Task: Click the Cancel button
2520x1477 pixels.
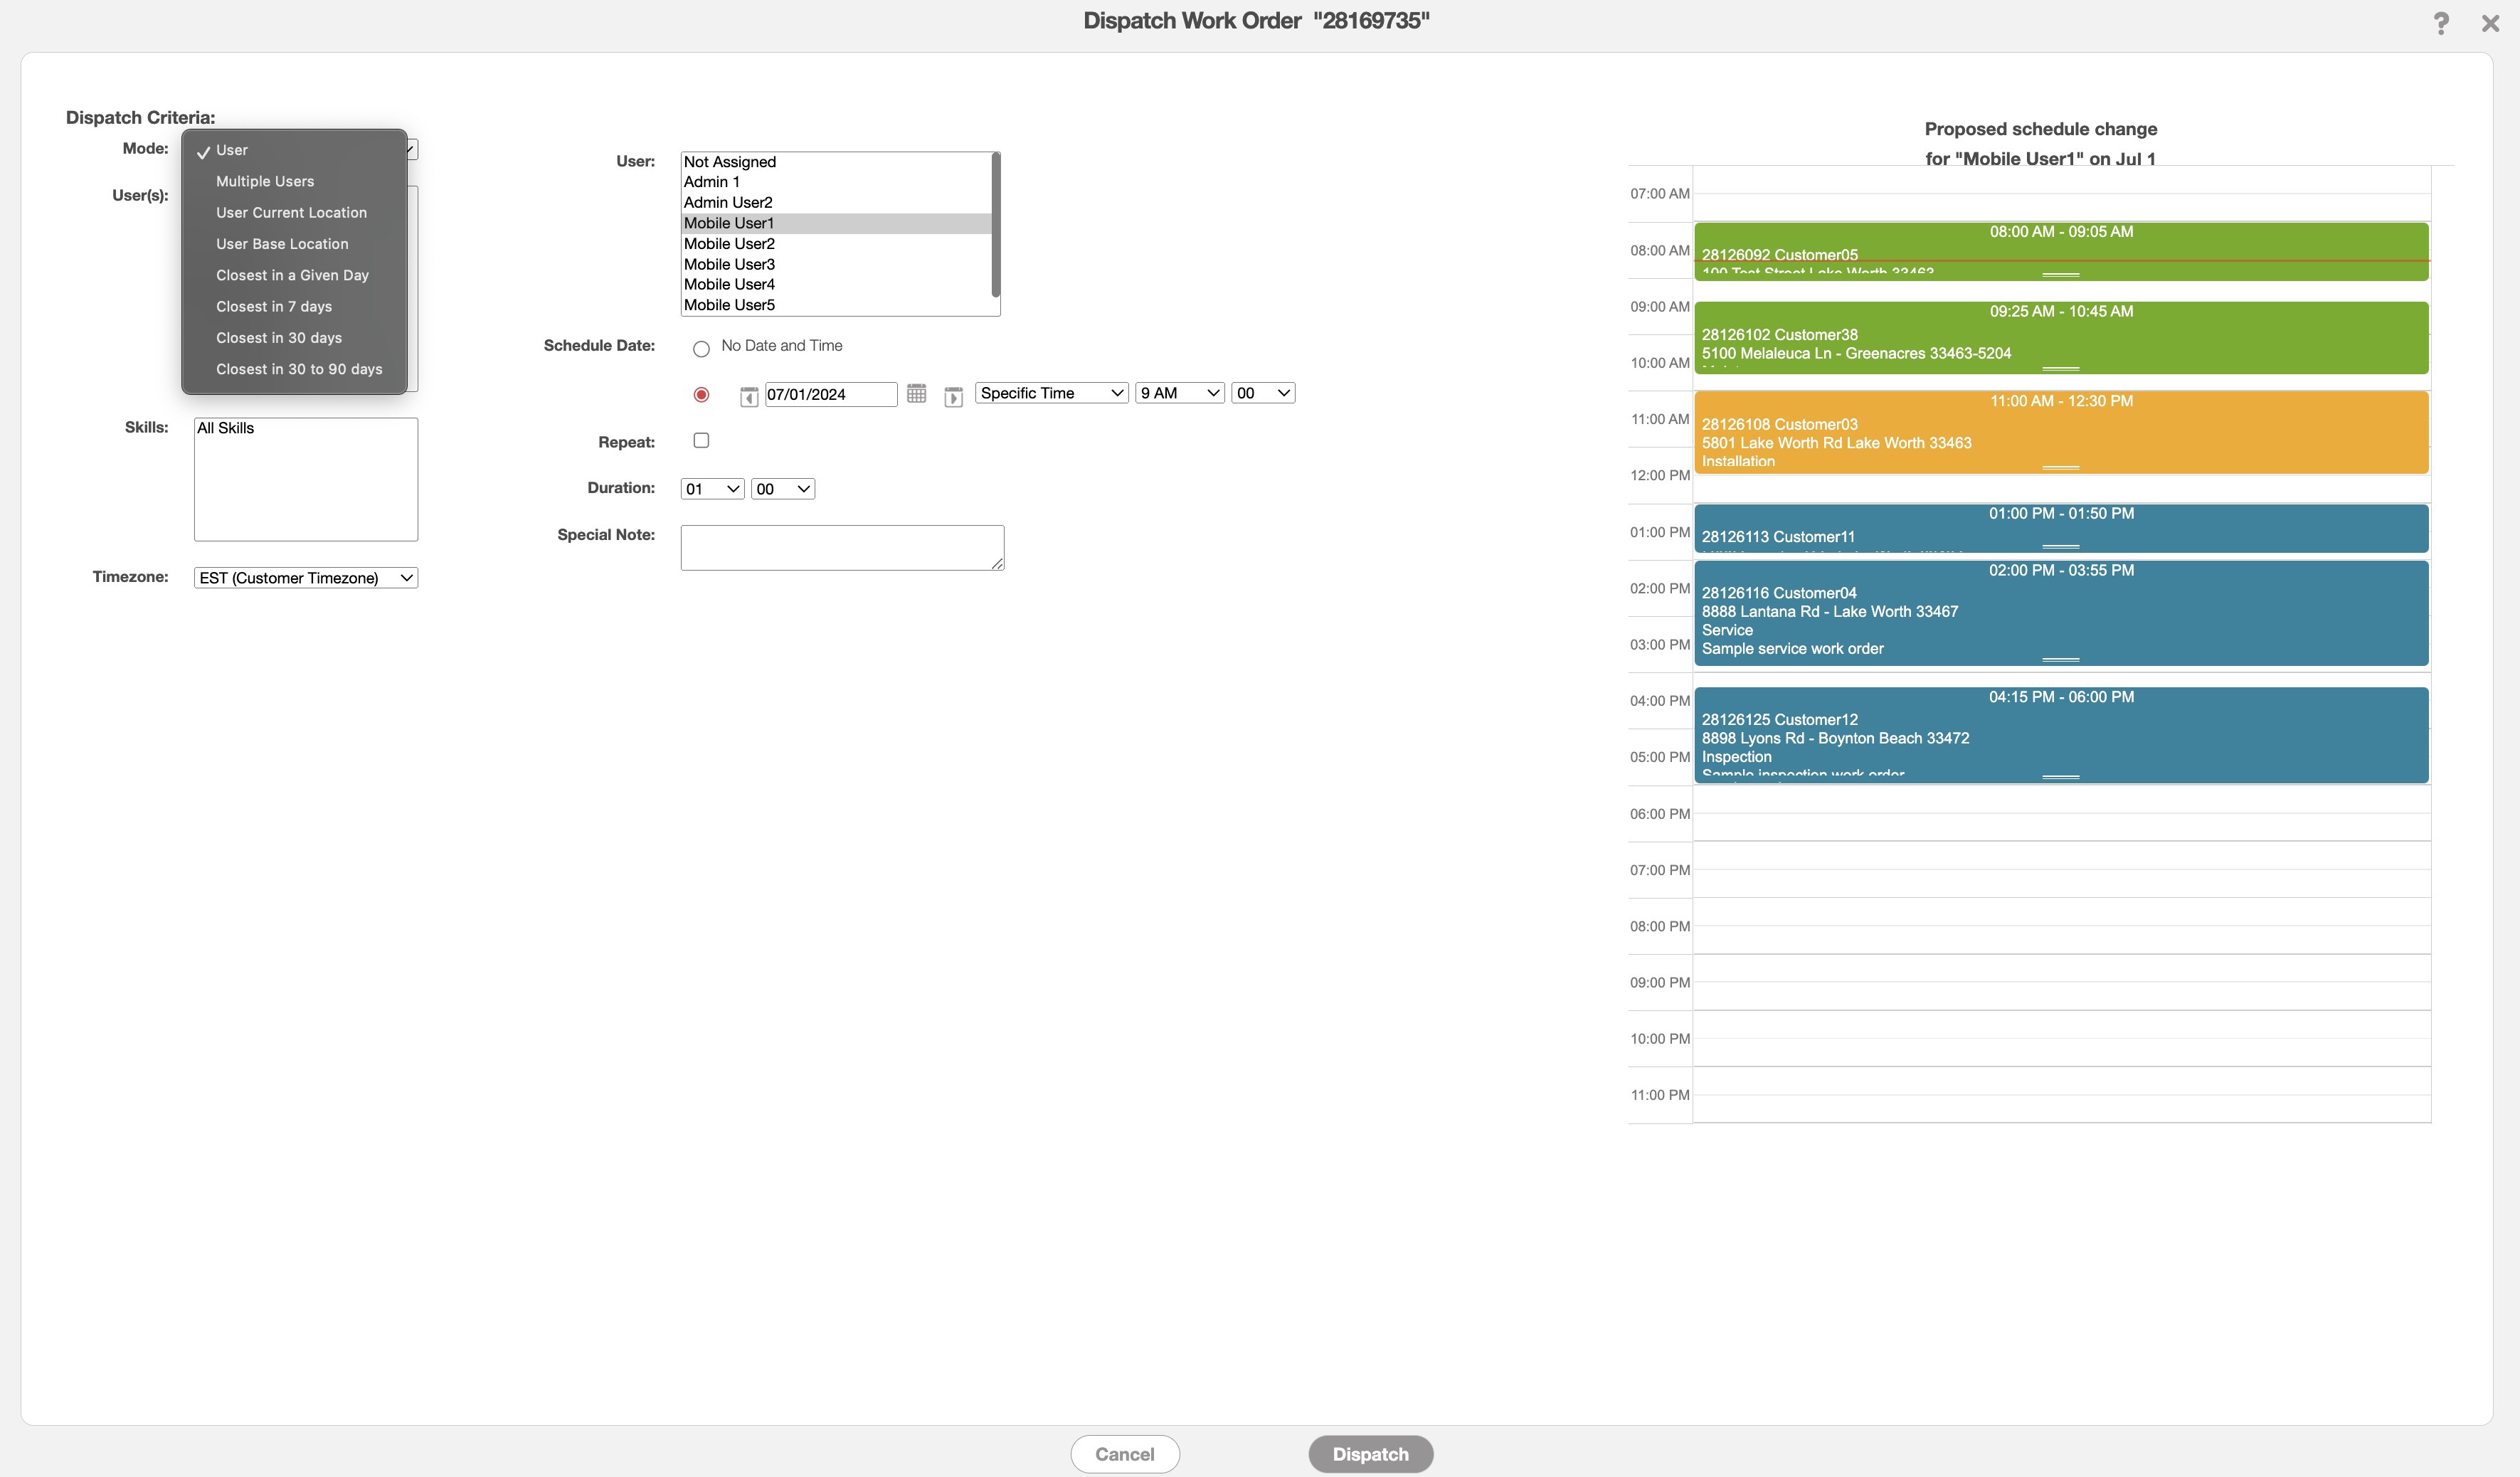Action: tap(1124, 1454)
